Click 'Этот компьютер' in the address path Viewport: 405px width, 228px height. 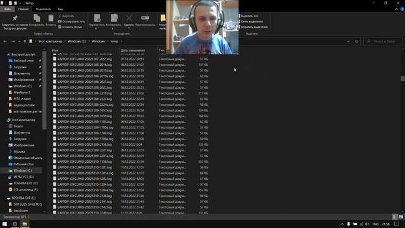tap(50, 41)
